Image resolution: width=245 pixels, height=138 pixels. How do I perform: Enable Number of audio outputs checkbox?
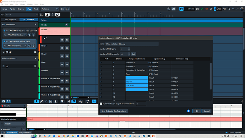click(101, 103)
